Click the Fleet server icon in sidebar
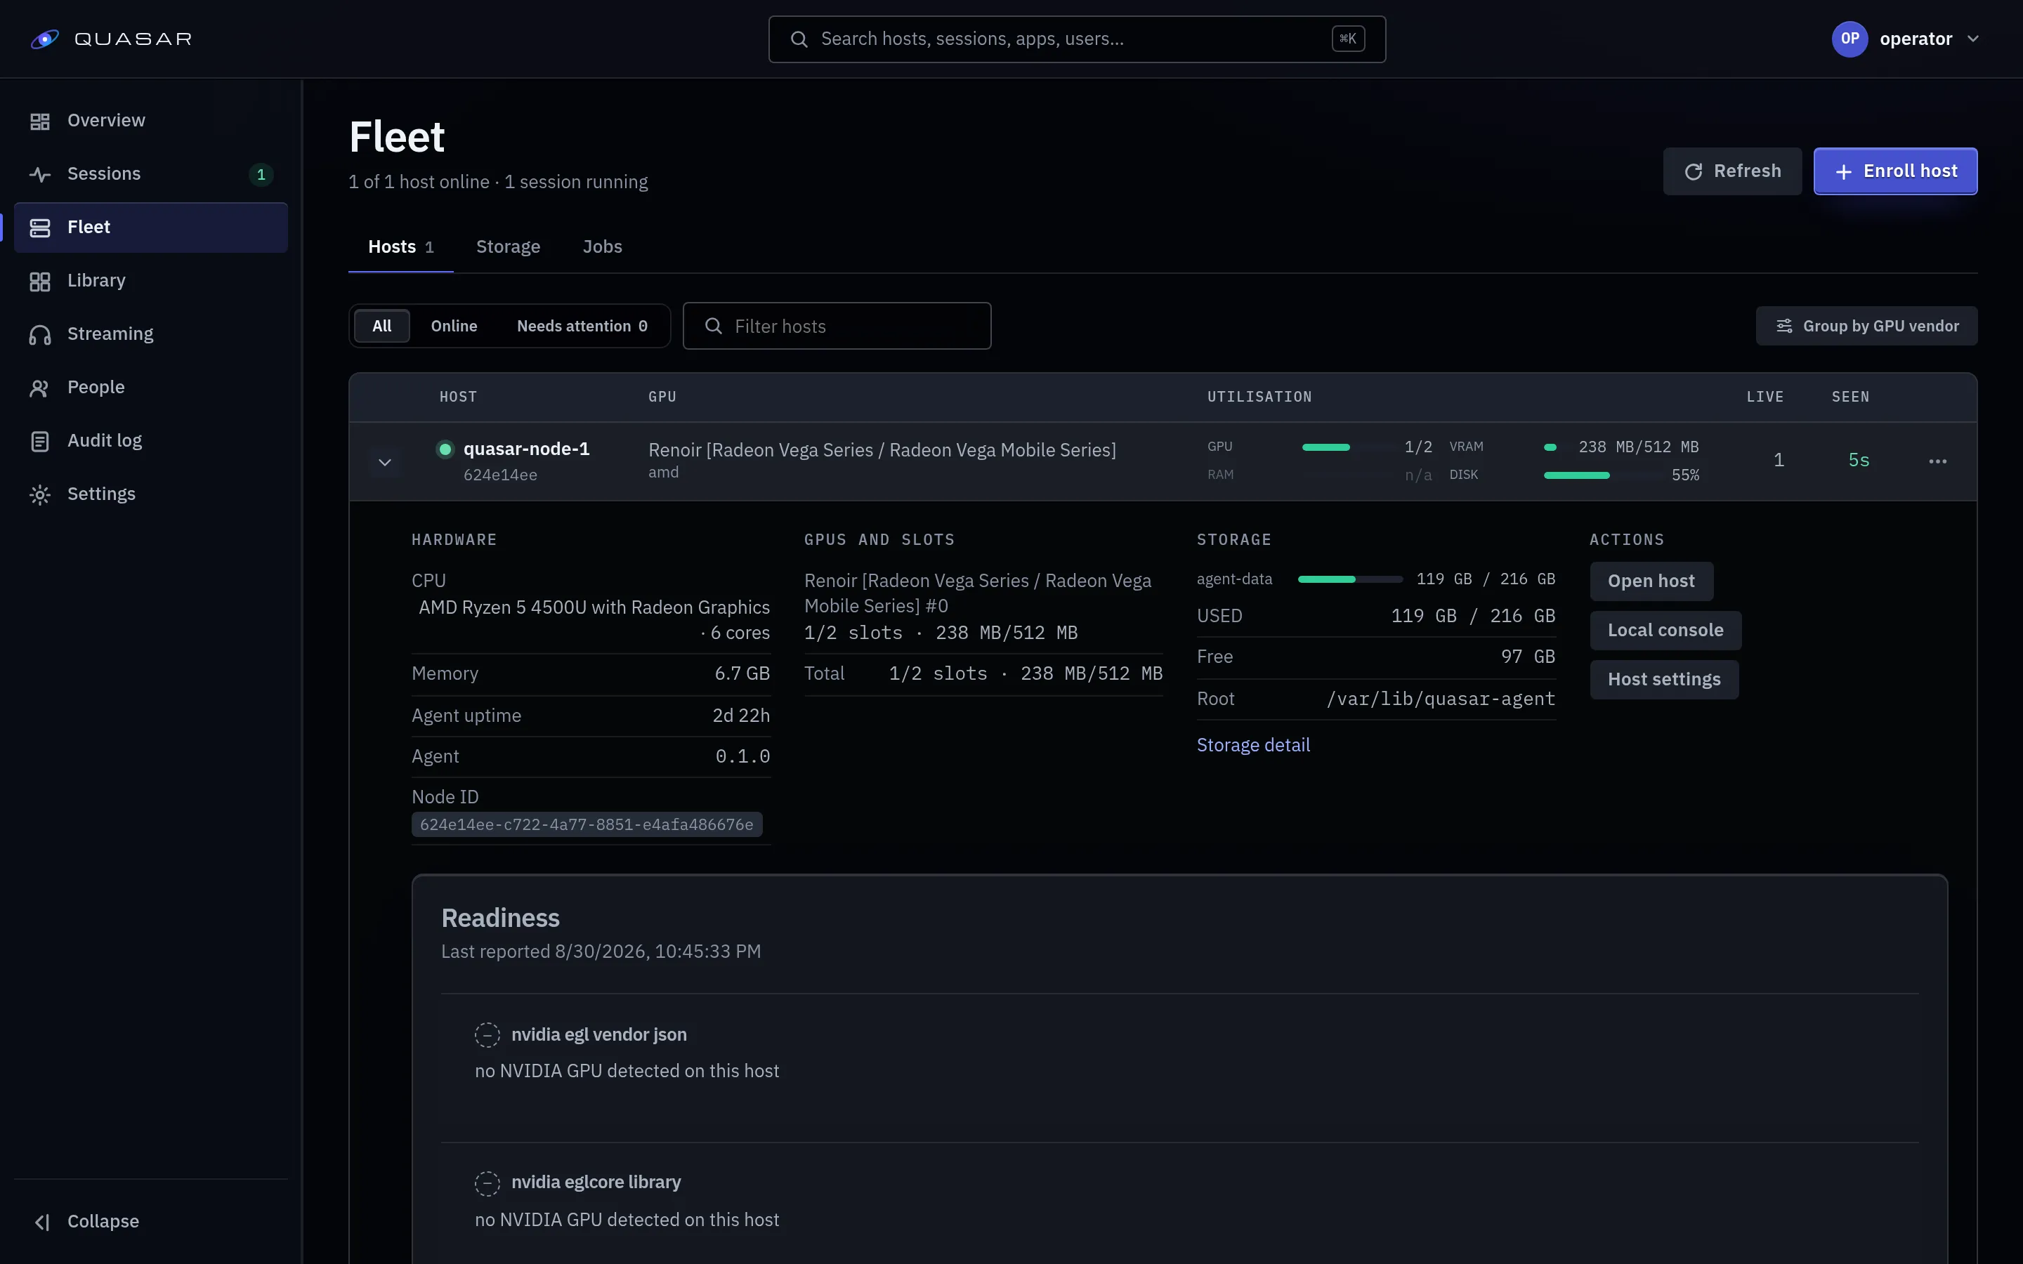 point(40,228)
